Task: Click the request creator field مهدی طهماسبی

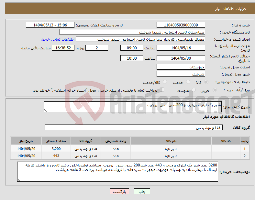Action: click(x=140, y=39)
